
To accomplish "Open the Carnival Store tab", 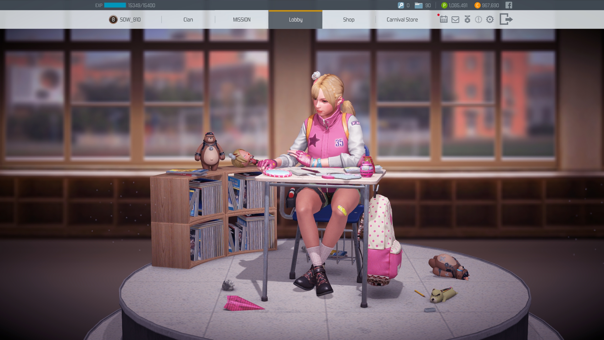I will [402, 20].
